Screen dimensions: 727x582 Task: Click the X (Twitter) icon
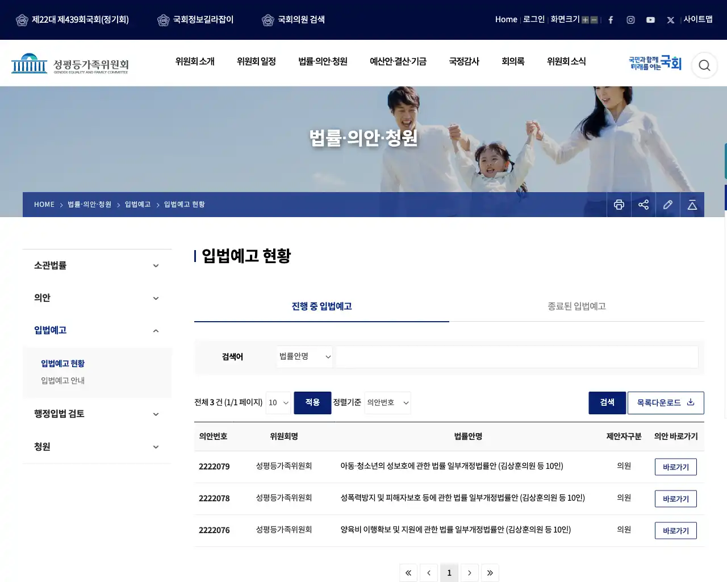(670, 20)
